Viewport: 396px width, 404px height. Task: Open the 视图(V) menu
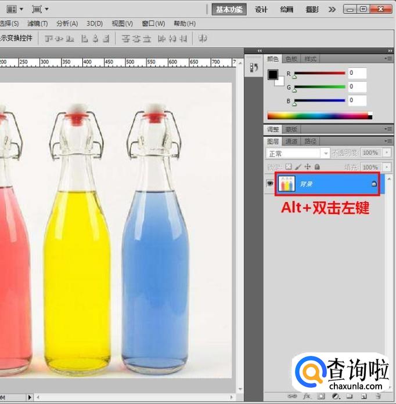122,24
